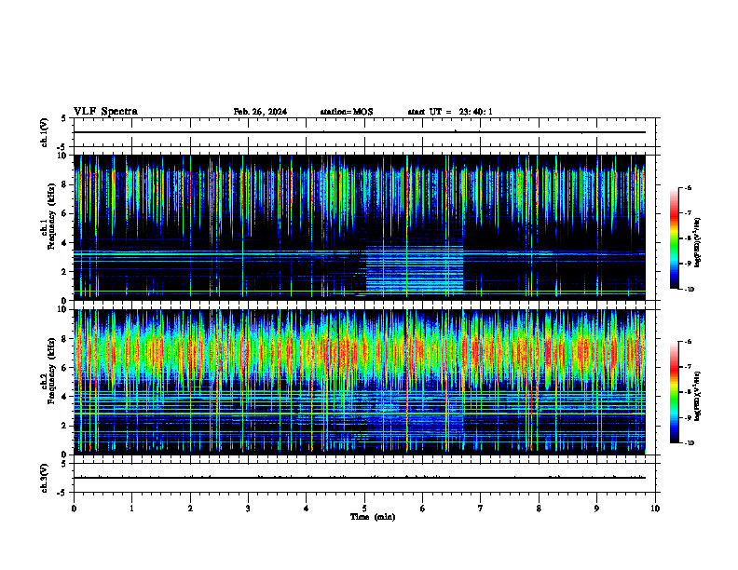Click the 'station=MOS' label

click(x=347, y=112)
